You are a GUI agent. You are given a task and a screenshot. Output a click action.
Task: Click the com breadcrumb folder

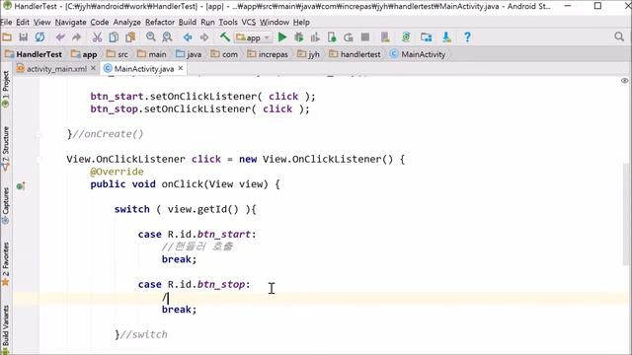[224, 54]
